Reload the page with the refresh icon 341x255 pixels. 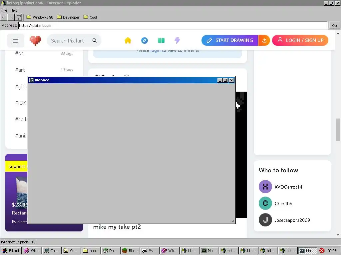point(18,17)
